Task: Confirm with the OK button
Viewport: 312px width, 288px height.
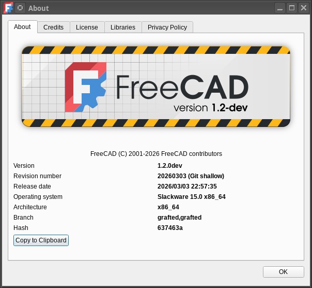Action: click(283, 272)
